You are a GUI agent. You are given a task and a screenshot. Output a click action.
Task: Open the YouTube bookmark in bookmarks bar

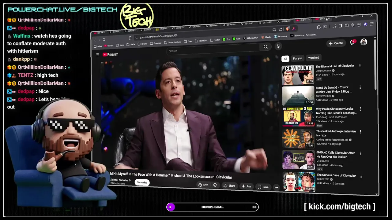click(109, 46)
